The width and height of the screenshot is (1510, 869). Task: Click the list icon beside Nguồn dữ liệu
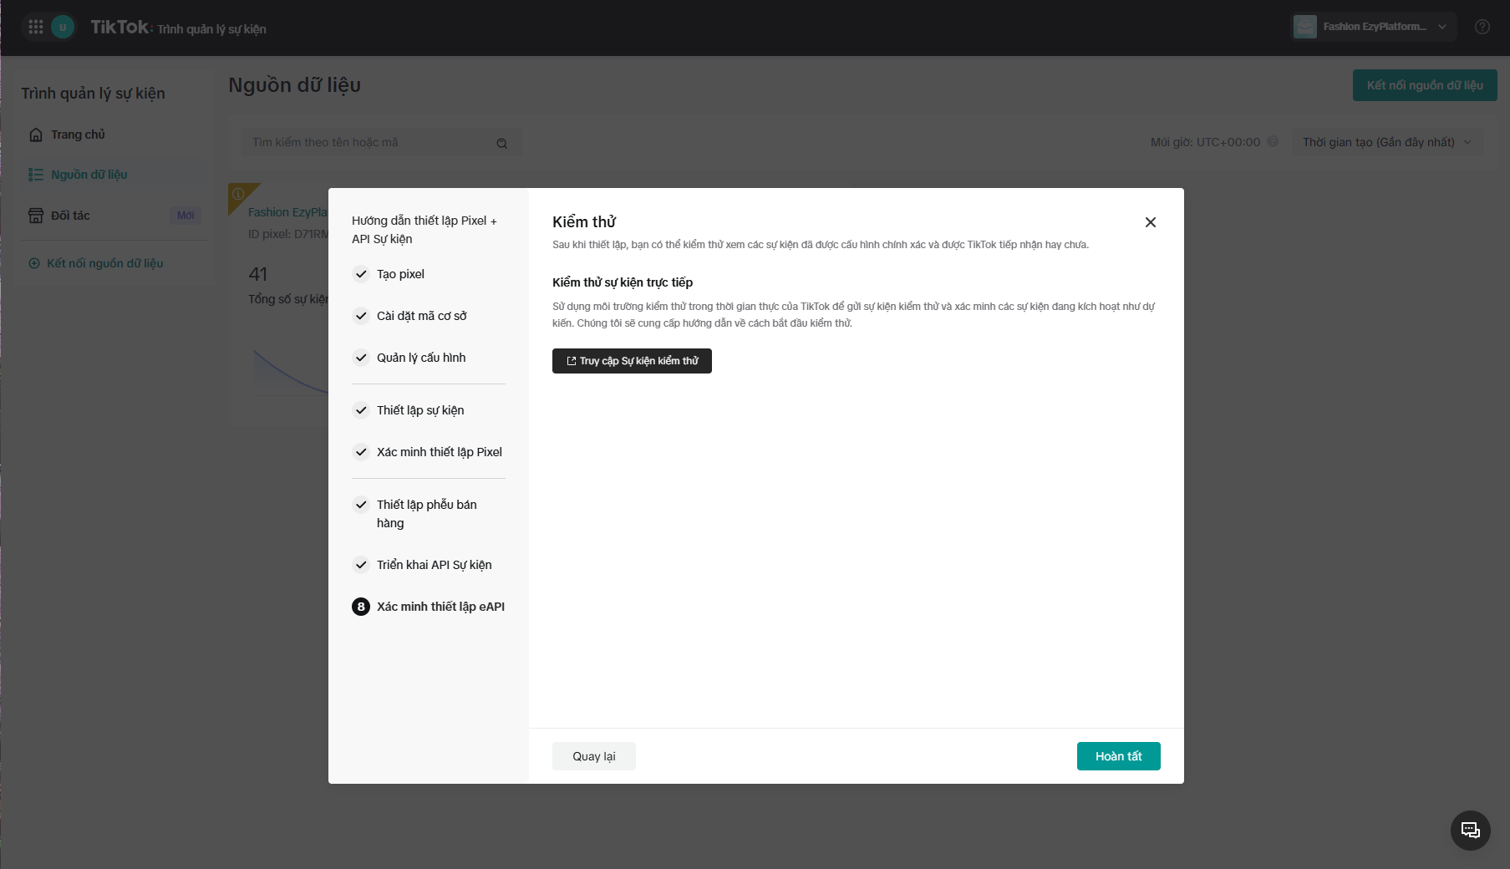coord(36,175)
